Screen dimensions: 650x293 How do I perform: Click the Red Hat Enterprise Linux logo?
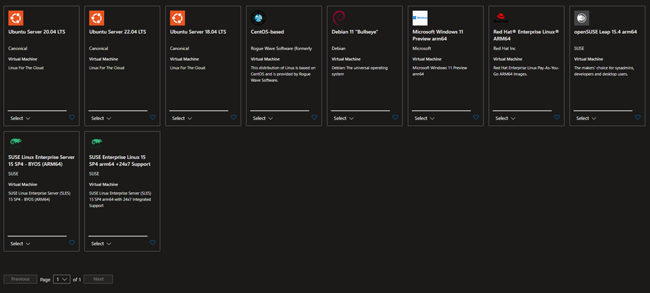coord(501,18)
